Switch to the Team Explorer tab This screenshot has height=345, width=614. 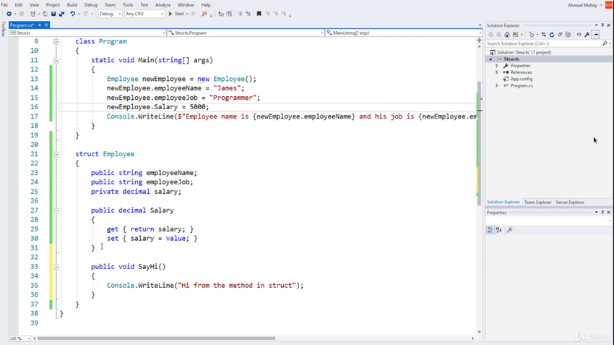(x=537, y=203)
